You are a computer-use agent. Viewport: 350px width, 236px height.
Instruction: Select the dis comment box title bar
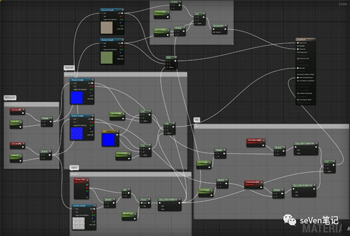pos(271,127)
